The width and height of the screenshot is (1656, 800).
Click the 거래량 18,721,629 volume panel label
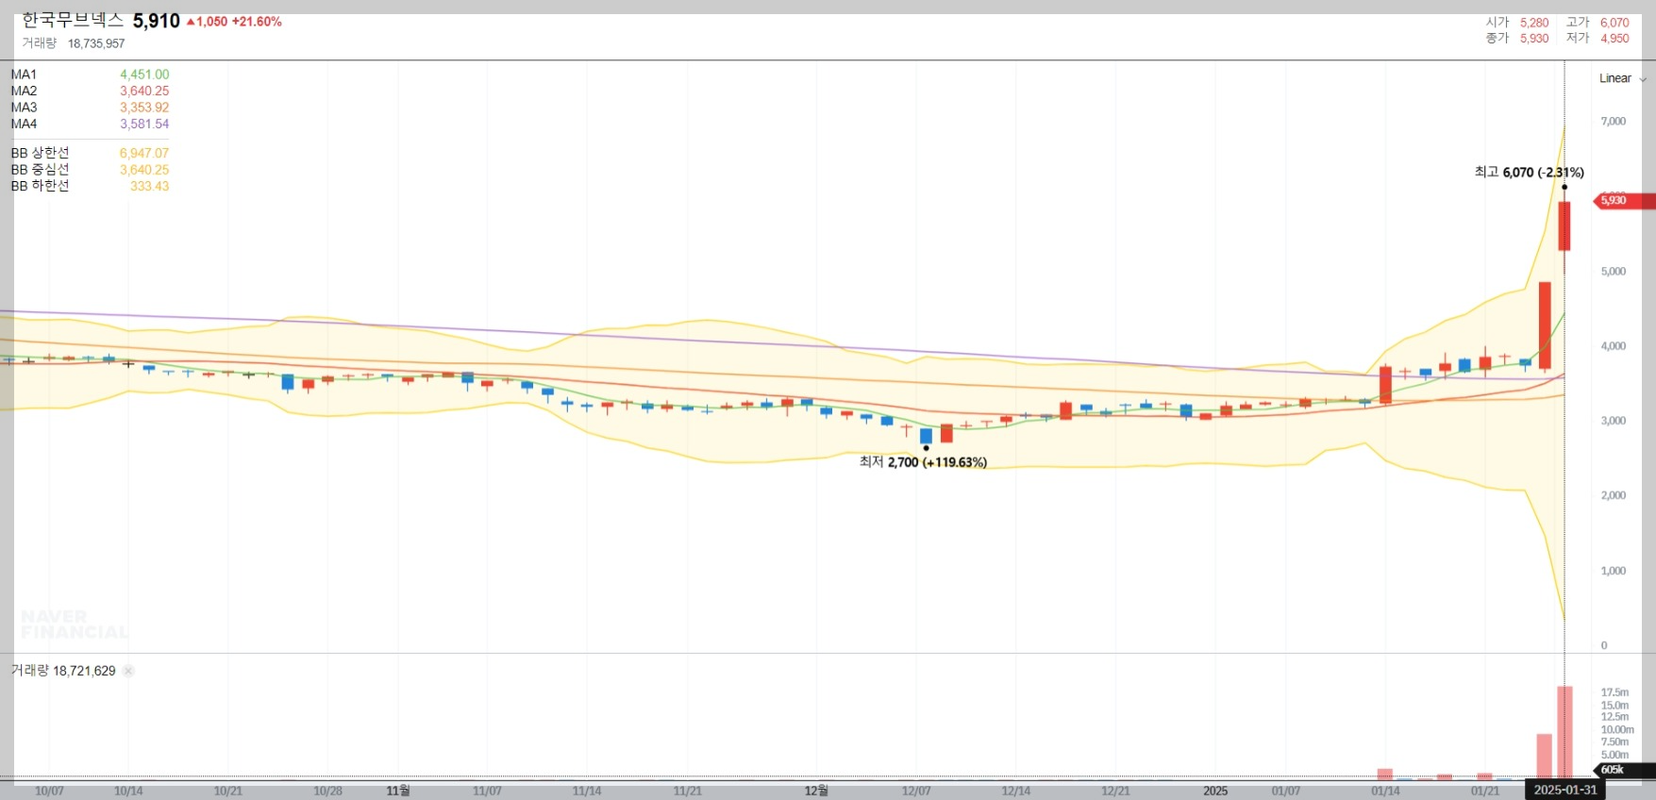point(63,671)
